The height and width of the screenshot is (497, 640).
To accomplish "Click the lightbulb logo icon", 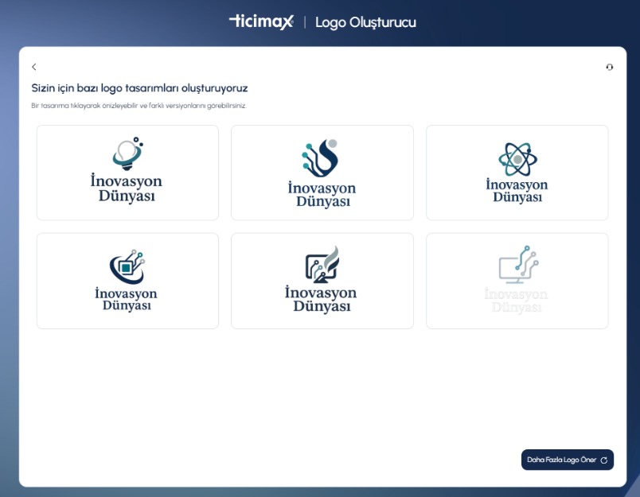I will pos(127,153).
